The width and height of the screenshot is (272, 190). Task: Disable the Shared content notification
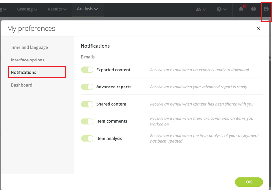[87, 104]
